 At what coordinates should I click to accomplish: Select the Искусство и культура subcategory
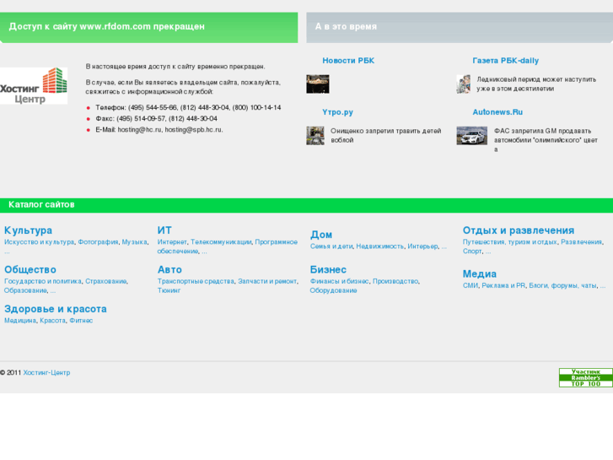tap(39, 242)
